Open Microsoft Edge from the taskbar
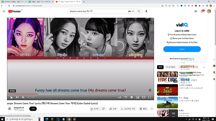 click(47, 119)
